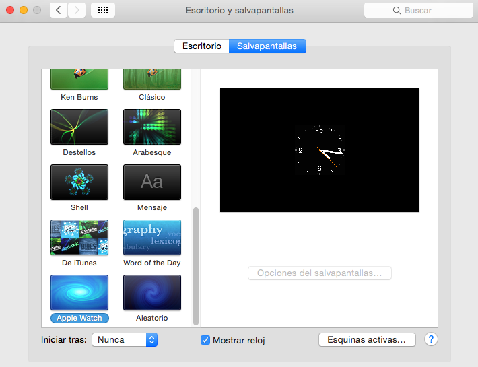Click Opciones del salvapantallas button
The image size is (478, 367).
click(320, 273)
